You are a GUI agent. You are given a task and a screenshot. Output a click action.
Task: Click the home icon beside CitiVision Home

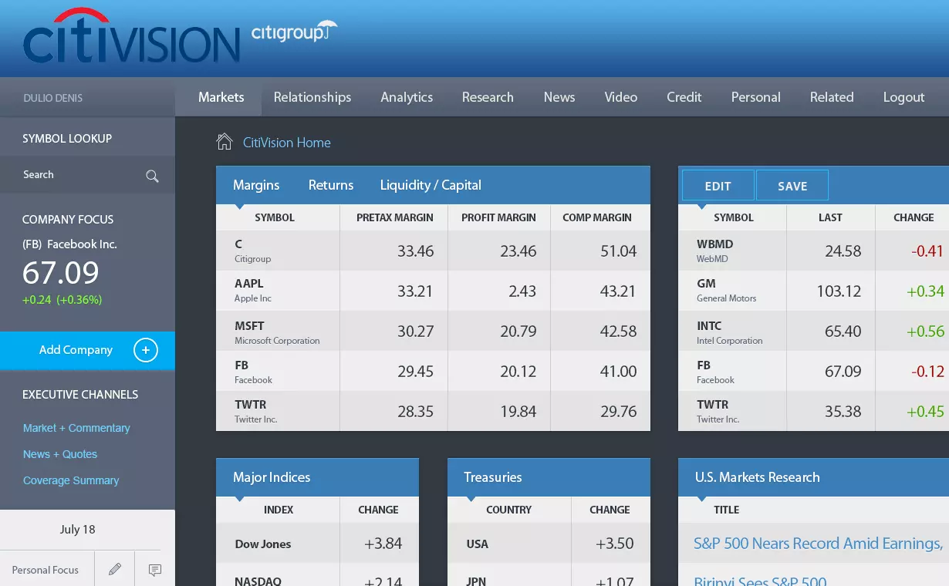click(225, 142)
